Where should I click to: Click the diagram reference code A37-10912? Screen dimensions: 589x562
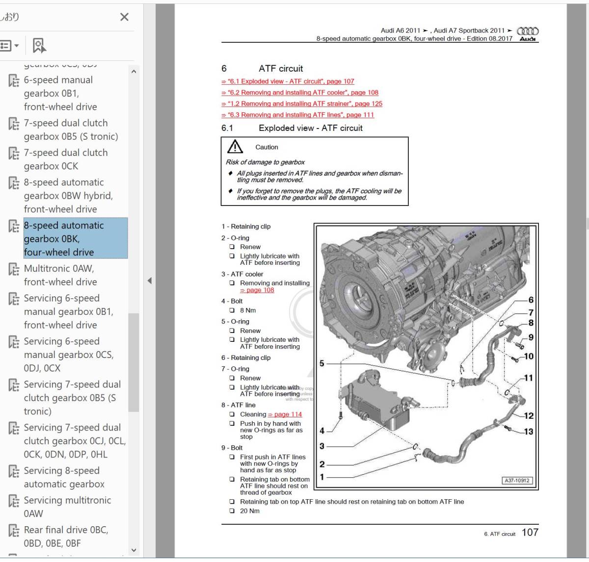517,481
